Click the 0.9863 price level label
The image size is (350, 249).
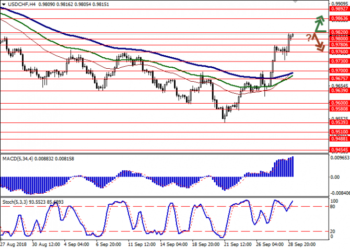(338, 18)
